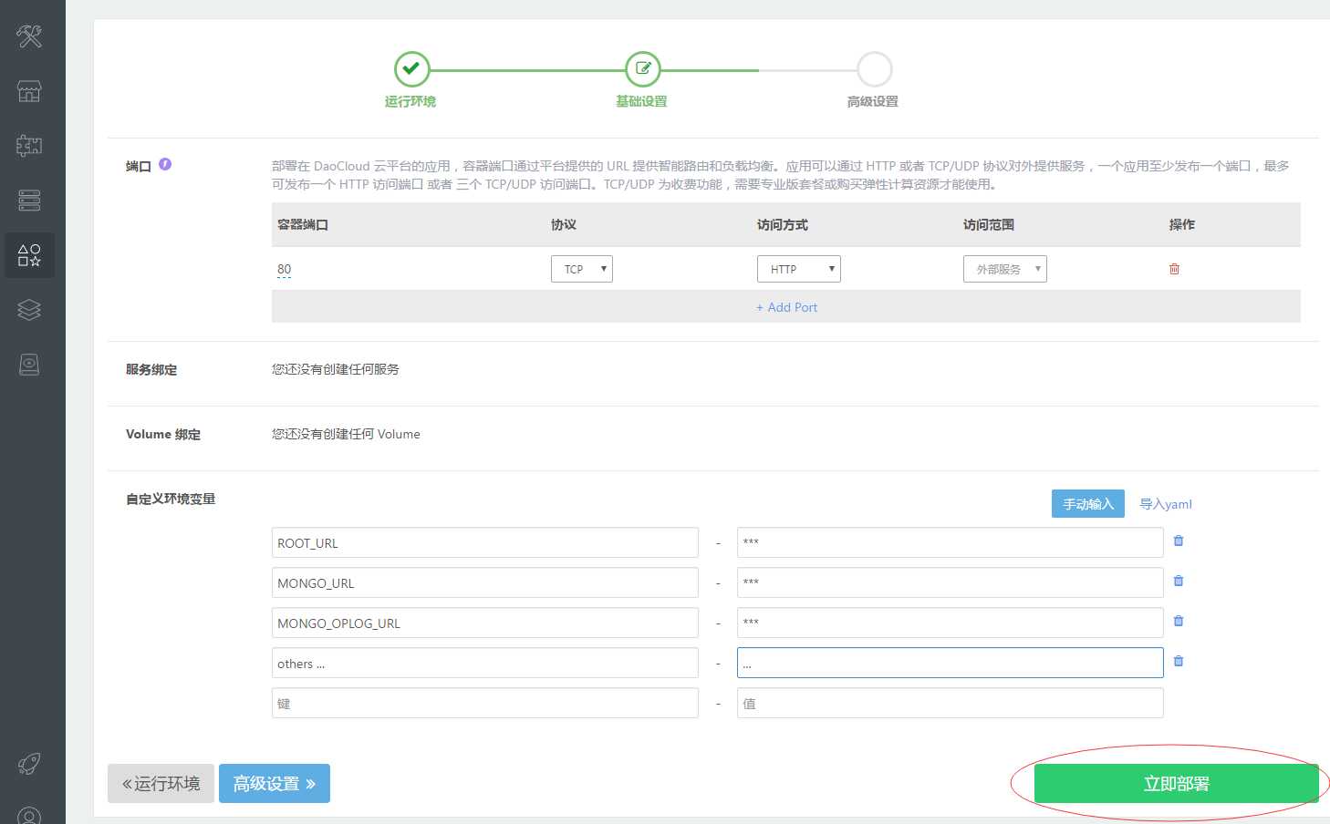1330x824 pixels.
Task: Switch to 导入yaml tab
Action: pyautogui.click(x=1166, y=504)
